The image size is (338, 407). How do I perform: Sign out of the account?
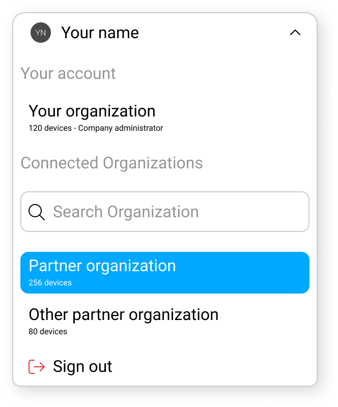point(82,366)
